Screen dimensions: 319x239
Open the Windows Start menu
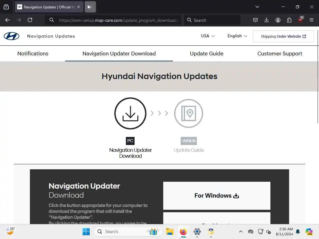click(x=86, y=232)
